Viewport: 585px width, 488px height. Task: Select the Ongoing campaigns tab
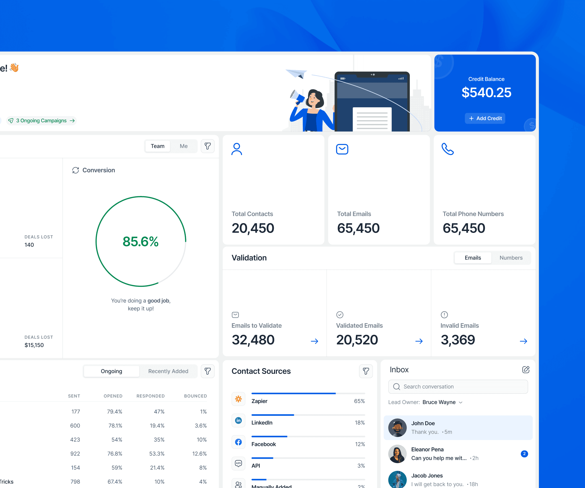111,371
